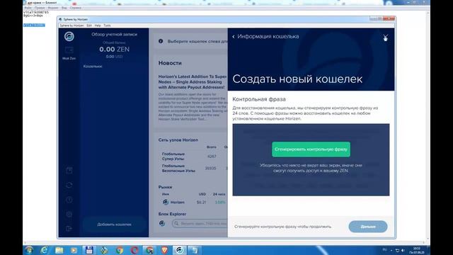Click the Block Explorer logo icon
The width and height of the screenshot is (453, 255).
click(162, 223)
